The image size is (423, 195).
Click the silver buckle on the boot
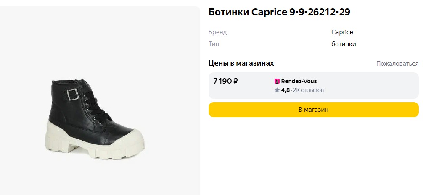[73, 95]
